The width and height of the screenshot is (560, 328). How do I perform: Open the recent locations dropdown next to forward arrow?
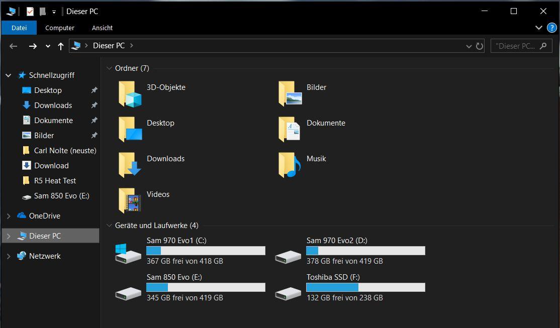(48, 46)
